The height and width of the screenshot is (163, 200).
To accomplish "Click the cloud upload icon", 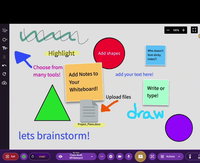I will [4, 83].
